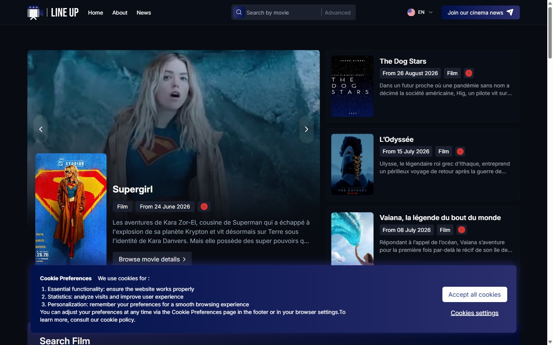
Task: Open The Dog Stars poster thumbnail
Action: point(352,86)
